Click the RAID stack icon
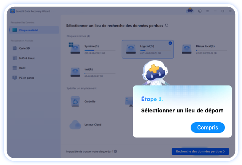Viewport: 242px width, 165px height. tap(15, 68)
